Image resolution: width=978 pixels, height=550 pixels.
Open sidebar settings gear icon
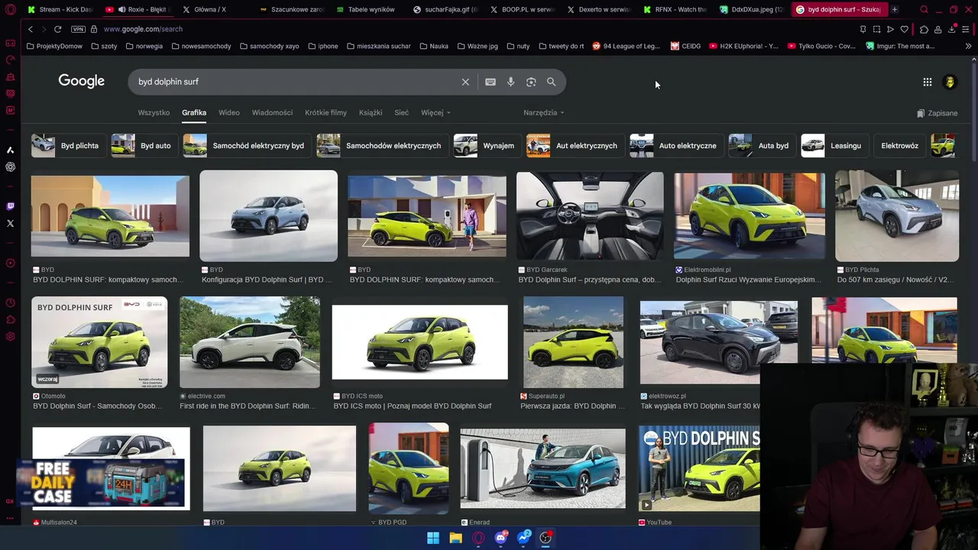(10, 336)
